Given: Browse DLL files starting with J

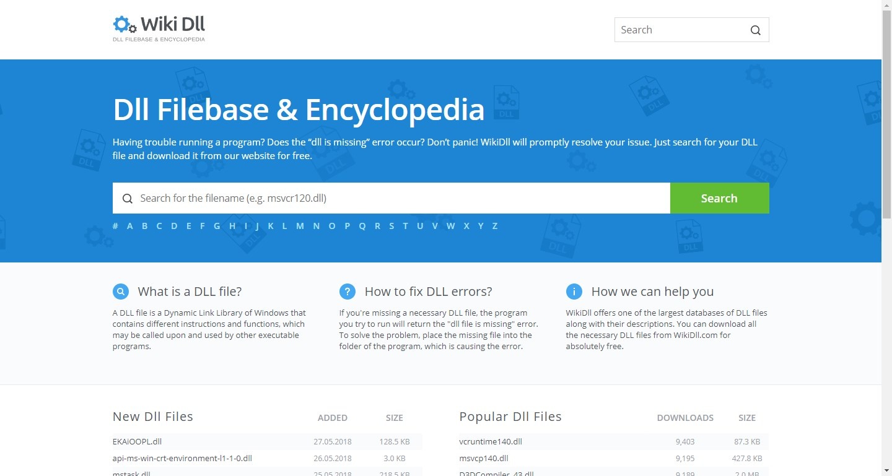Looking at the screenshot, I should 257,226.
